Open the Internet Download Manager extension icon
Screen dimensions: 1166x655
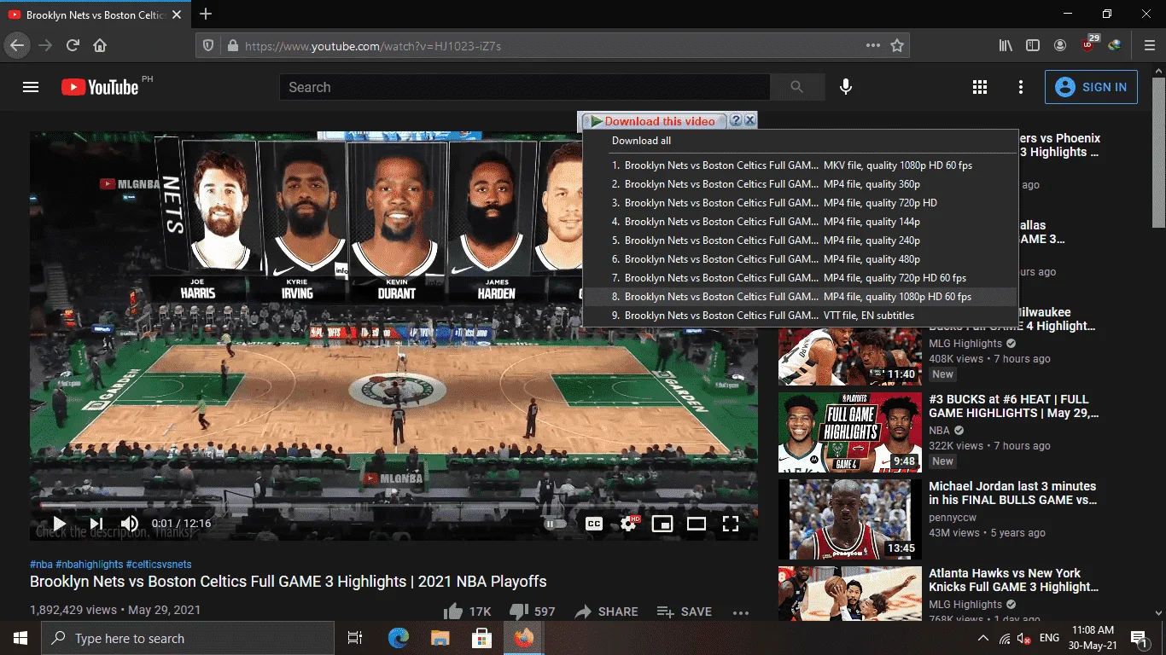(x=1115, y=45)
